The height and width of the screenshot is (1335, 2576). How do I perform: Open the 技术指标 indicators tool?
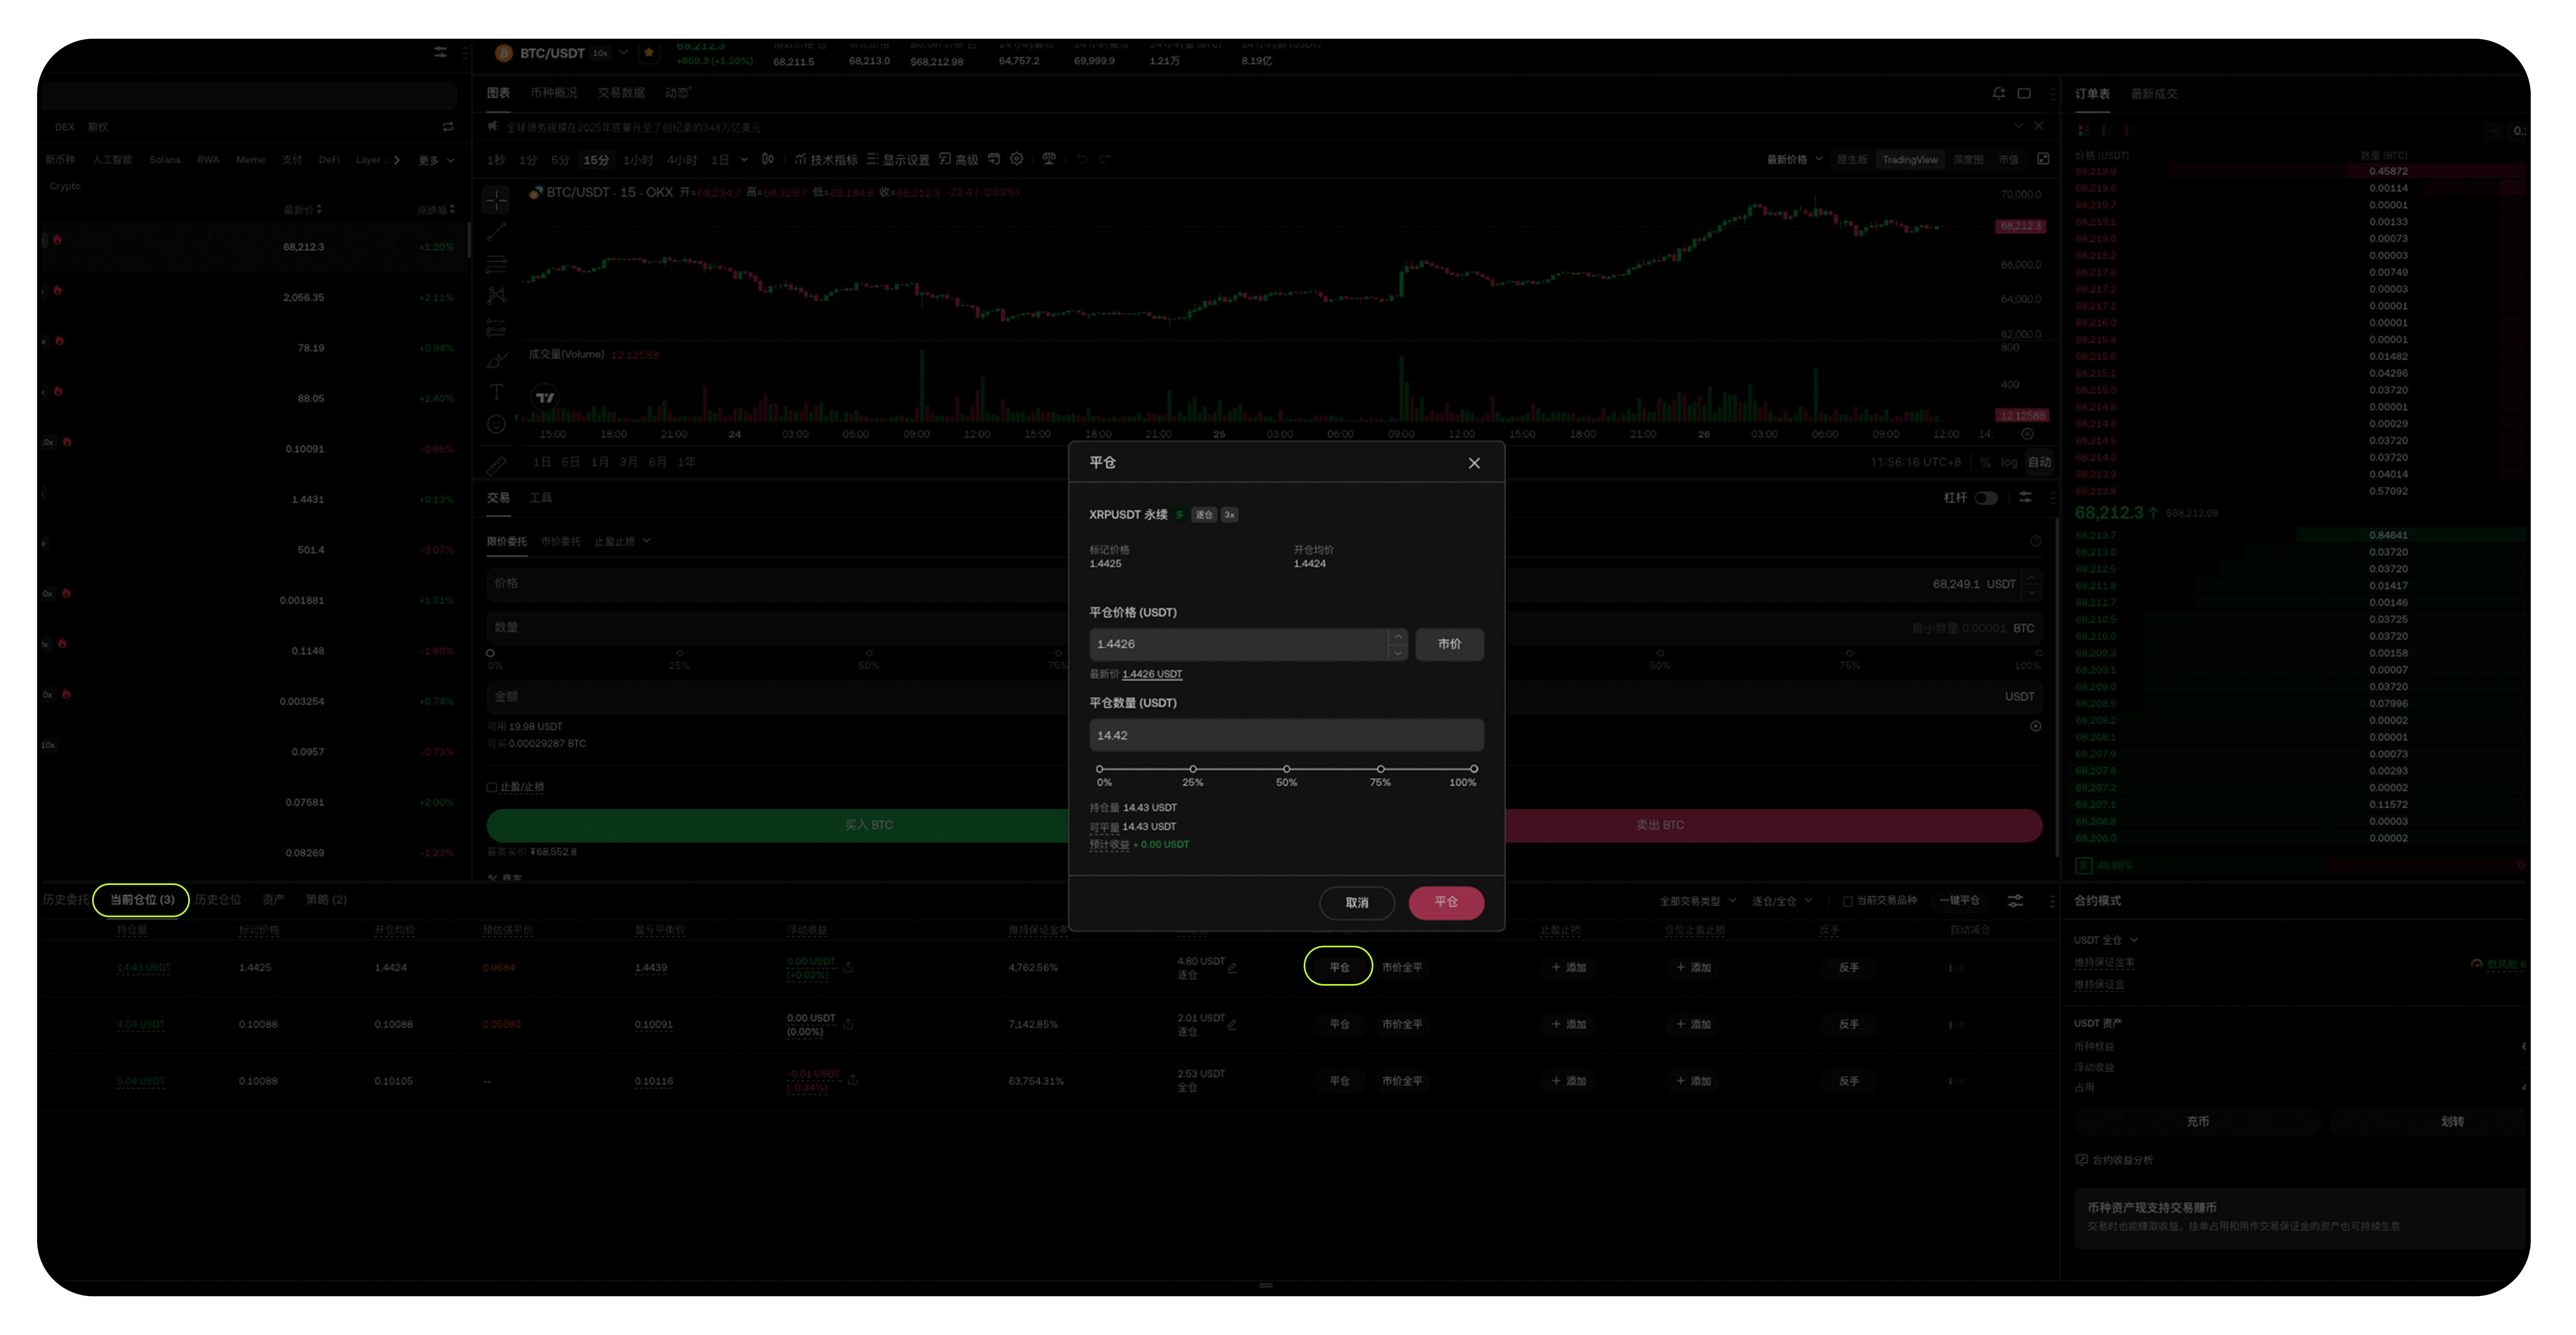click(x=827, y=160)
